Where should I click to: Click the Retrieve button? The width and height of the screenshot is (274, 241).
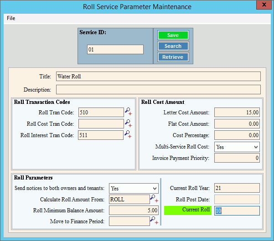tap(173, 57)
